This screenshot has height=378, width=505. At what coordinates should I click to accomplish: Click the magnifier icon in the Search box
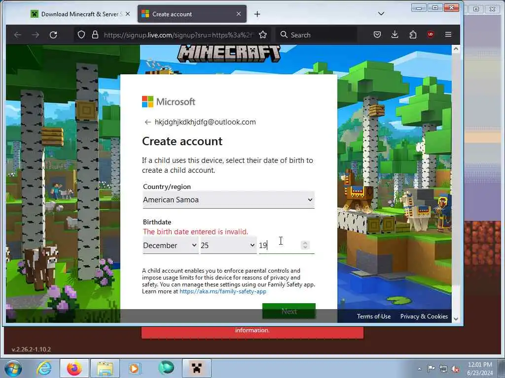[x=284, y=35]
